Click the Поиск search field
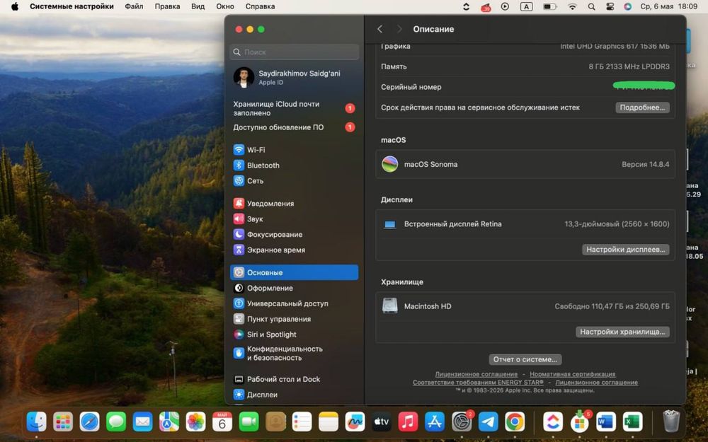Viewport: 708px width, 442px height. coord(295,52)
